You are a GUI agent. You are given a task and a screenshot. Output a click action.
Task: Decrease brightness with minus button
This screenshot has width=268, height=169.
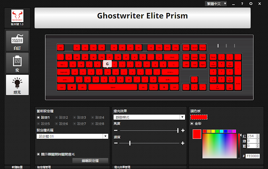[116, 131]
